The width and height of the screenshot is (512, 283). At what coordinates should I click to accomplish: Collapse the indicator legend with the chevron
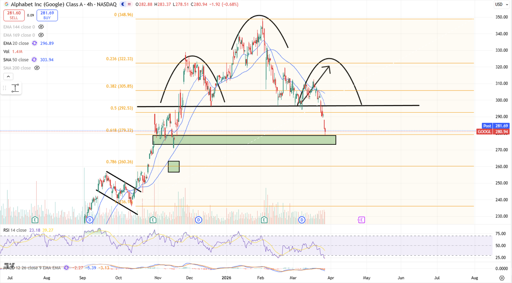coord(8,76)
